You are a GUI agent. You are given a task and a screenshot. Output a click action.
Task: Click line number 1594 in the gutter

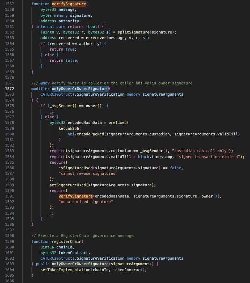(x=9, y=213)
